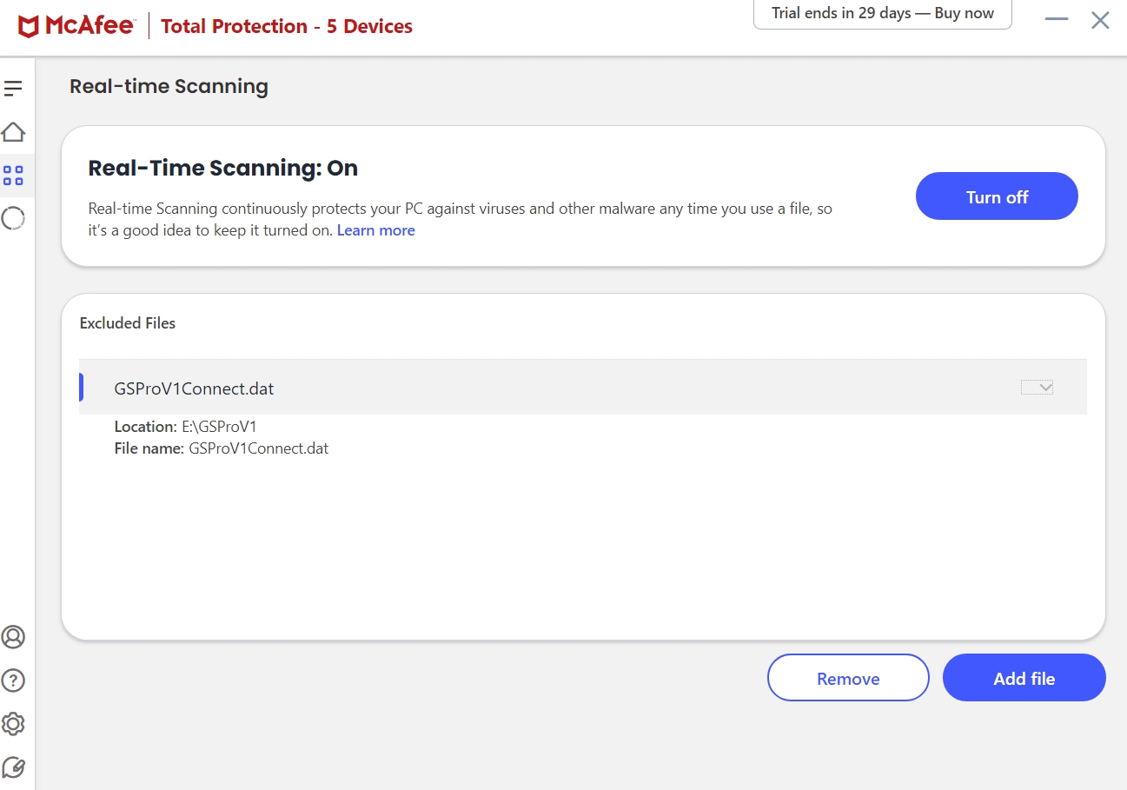
Task: Click Trial ends in 29 days Buy now
Action: pyautogui.click(x=882, y=15)
